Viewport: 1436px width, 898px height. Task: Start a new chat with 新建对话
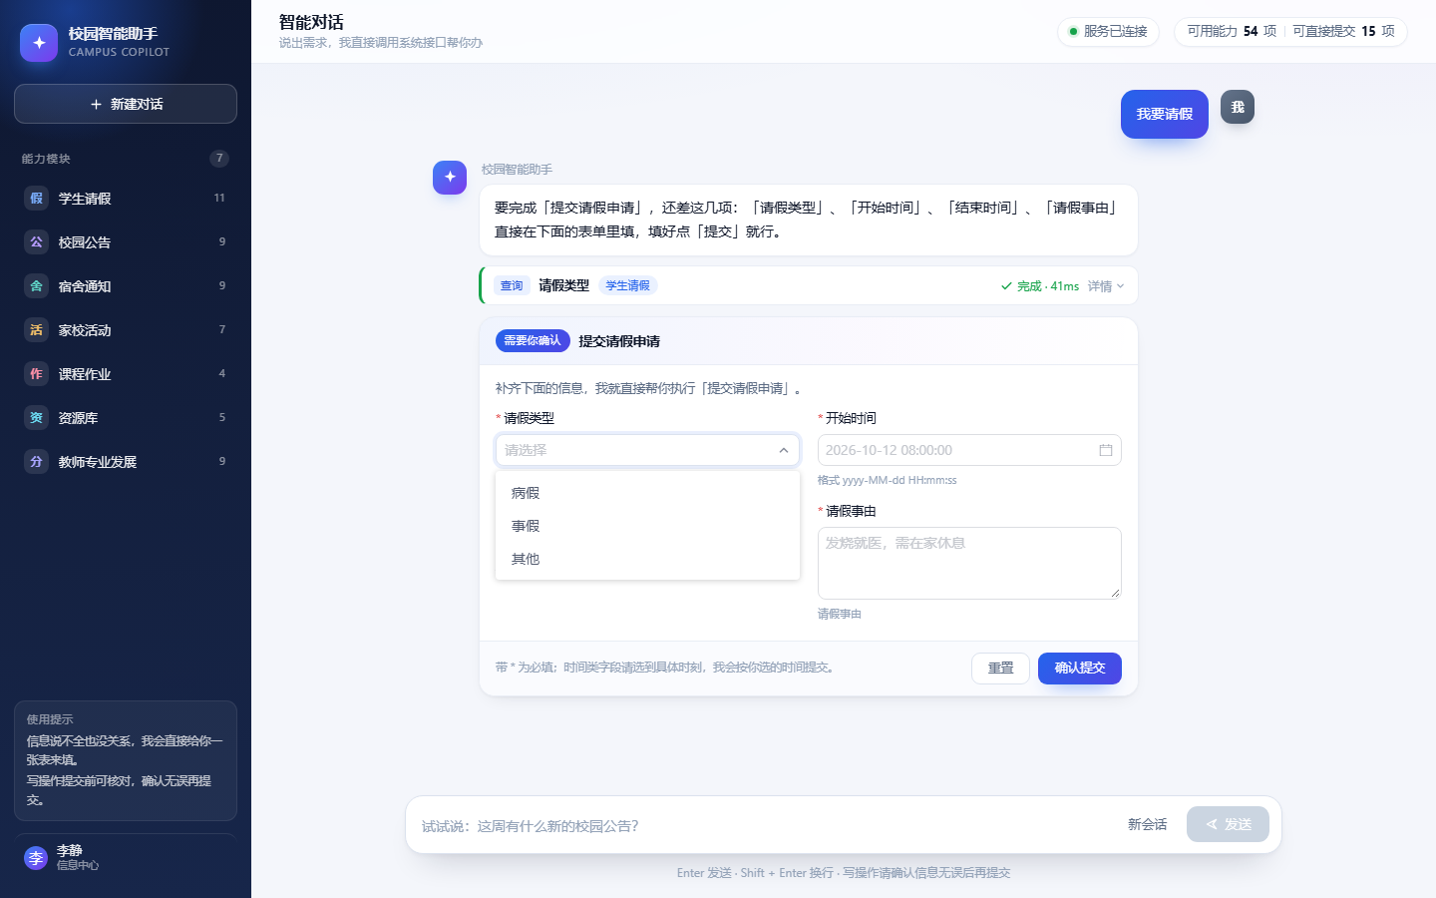(126, 104)
